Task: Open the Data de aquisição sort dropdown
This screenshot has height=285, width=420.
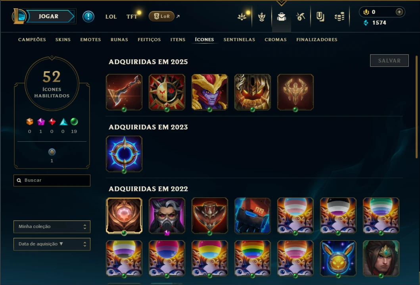Action: coord(52,244)
